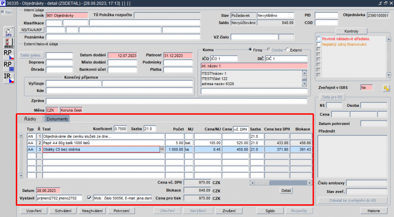Viewport: 394px width, 217px height.
Task: Switch to the Dokumenty tab
Action: (x=57, y=119)
